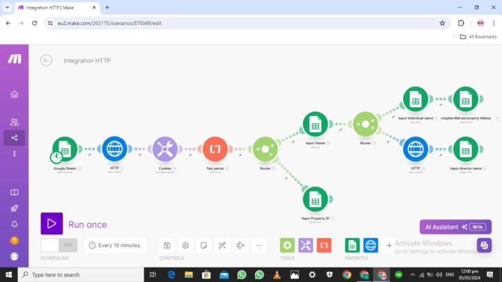Open the more controls ellipsis menu
Image resolution: width=502 pixels, height=282 pixels.
pos(259,245)
